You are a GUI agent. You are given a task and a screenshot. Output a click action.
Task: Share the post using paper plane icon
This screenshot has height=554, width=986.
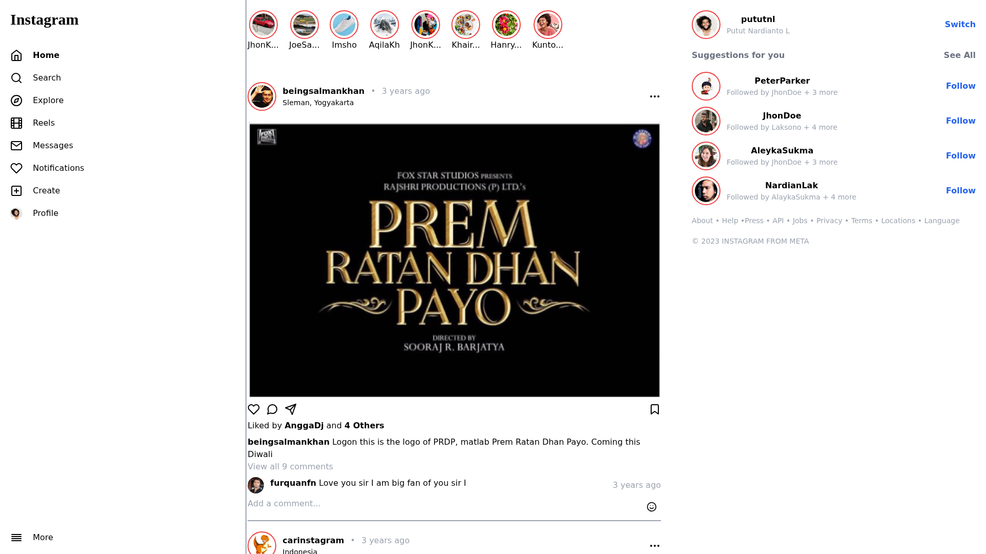click(x=291, y=409)
